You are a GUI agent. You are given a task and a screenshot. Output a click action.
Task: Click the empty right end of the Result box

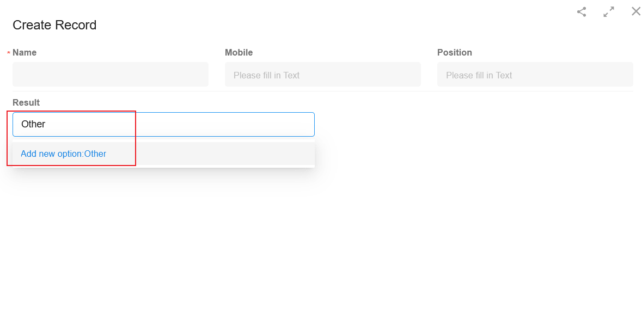click(286, 124)
